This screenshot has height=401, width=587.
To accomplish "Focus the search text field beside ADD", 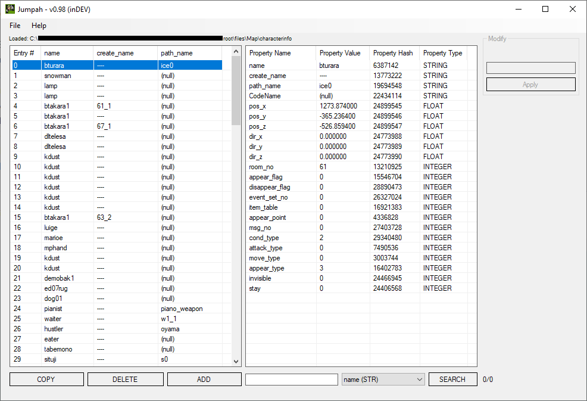I will coord(292,380).
